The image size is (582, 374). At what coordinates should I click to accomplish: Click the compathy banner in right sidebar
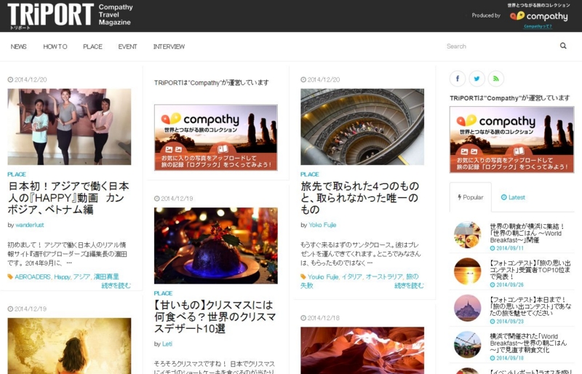tap(512, 140)
